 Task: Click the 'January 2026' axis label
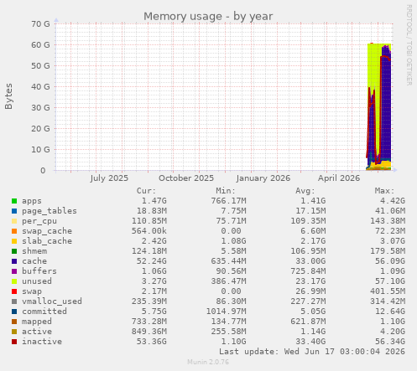[x=263, y=178]
